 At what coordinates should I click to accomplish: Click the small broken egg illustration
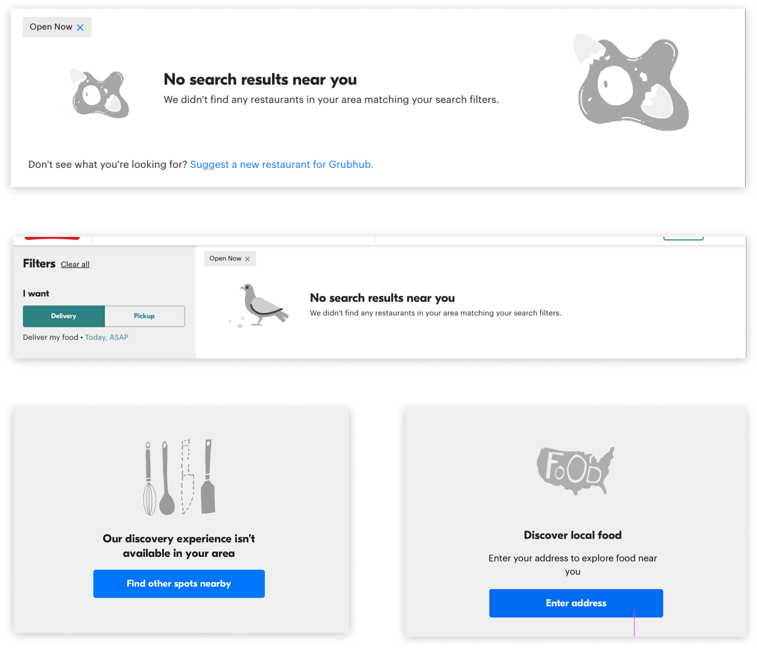(x=100, y=93)
